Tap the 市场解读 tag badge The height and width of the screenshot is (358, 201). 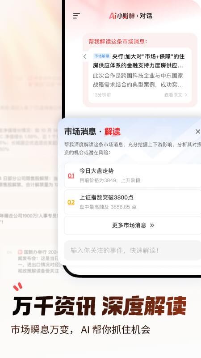(102, 56)
